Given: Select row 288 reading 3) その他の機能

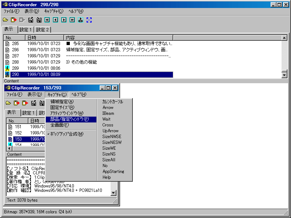Looking at the screenshot, I should click(88, 62).
